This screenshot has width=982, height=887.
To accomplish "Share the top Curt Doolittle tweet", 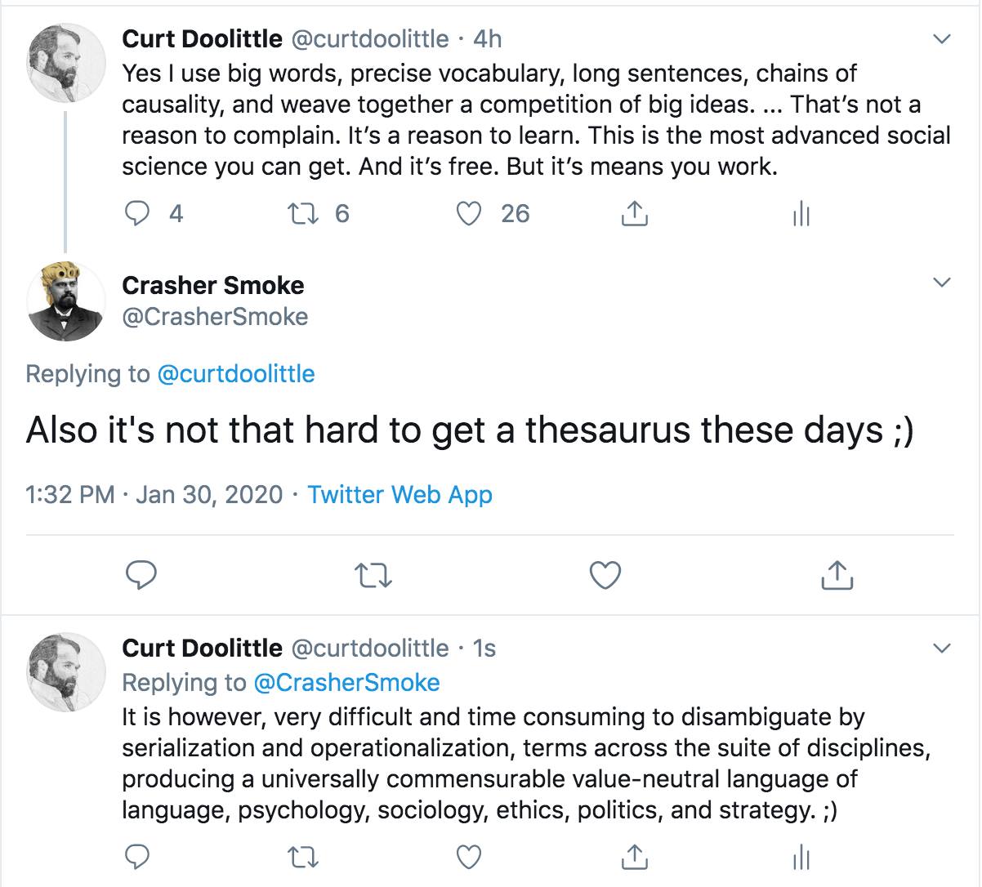I will pos(635,214).
